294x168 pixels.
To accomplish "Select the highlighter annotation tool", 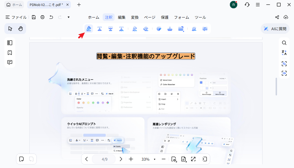I will [88, 28].
